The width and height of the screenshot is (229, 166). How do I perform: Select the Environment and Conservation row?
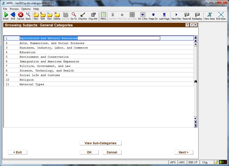(44, 57)
